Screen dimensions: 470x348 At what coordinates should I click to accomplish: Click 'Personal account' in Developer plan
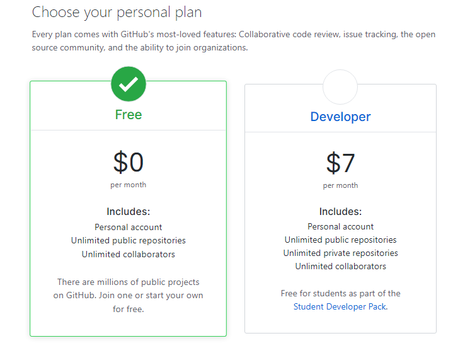[x=340, y=226]
